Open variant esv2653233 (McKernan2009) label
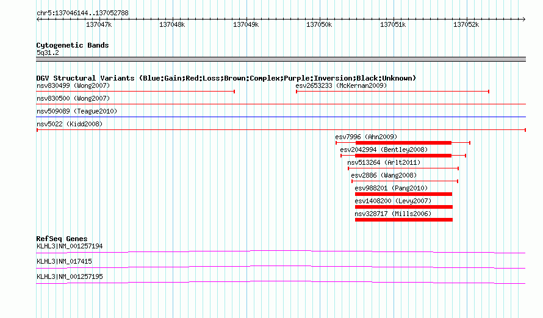 (341, 85)
